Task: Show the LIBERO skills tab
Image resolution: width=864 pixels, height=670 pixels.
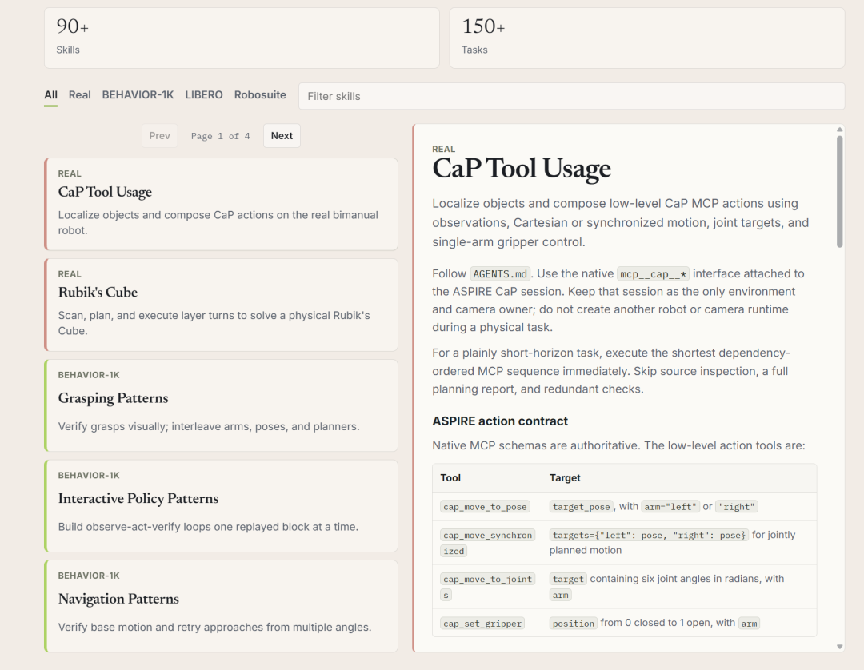Action: (x=204, y=94)
